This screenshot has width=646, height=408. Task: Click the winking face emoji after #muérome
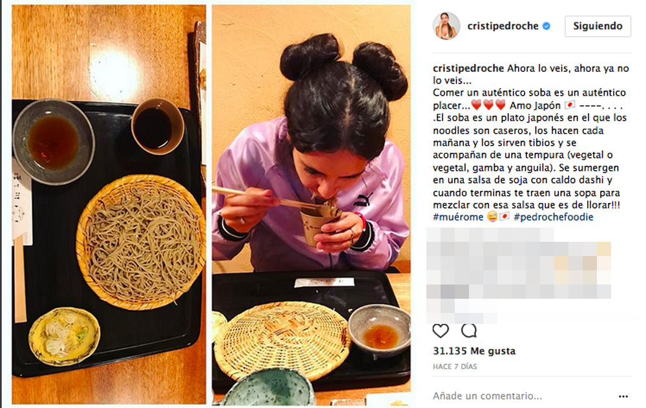pyautogui.click(x=492, y=217)
